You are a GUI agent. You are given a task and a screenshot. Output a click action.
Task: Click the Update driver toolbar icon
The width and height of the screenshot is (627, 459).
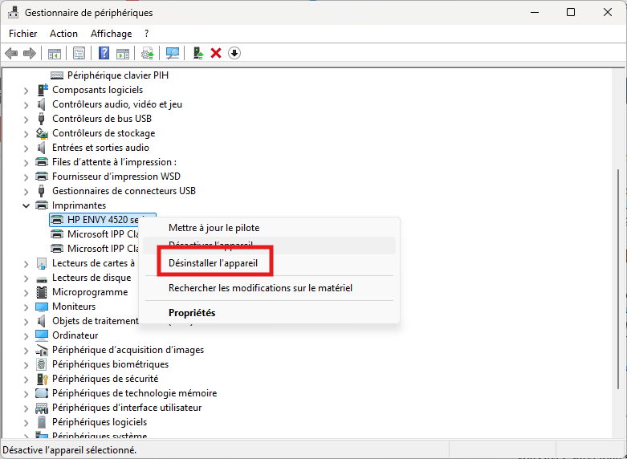(x=148, y=53)
